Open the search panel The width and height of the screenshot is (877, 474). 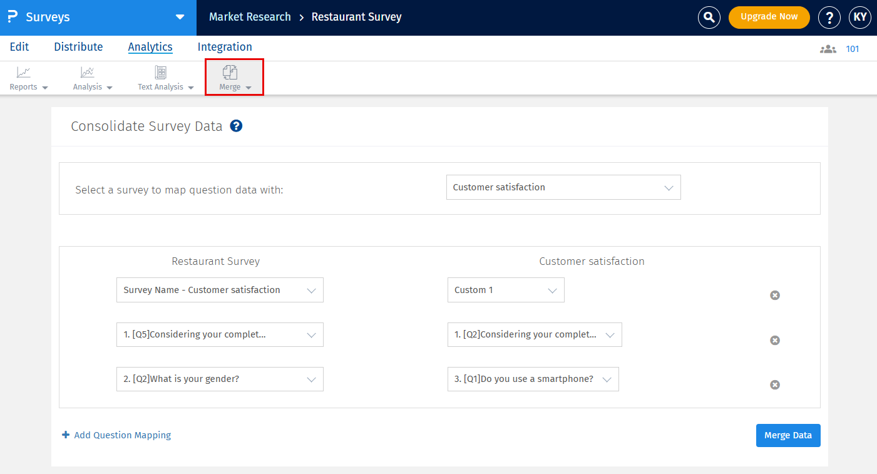pos(709,17)
